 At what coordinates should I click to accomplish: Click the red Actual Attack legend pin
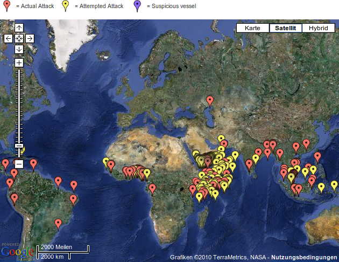(7, 5)
